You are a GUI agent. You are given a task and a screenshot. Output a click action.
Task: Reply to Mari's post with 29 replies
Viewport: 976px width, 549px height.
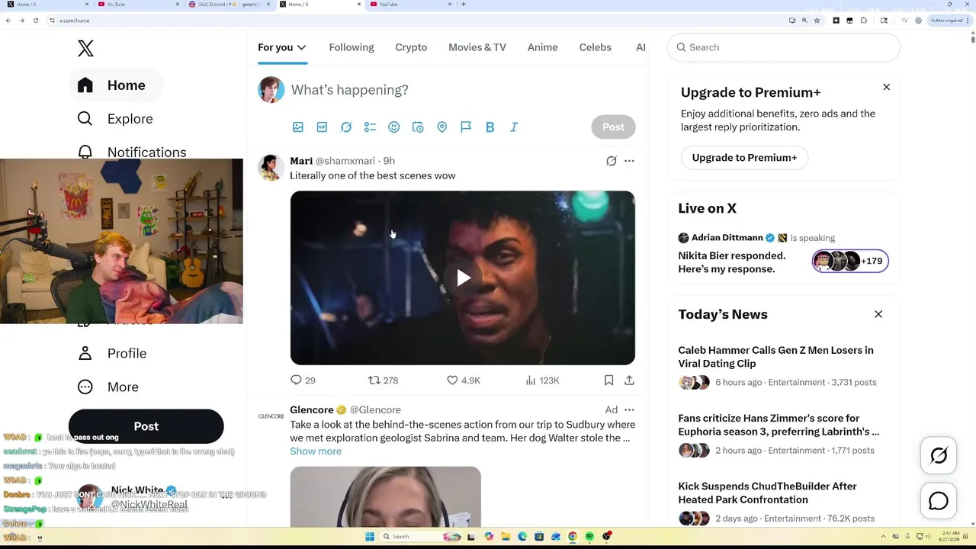click(303, 380)
